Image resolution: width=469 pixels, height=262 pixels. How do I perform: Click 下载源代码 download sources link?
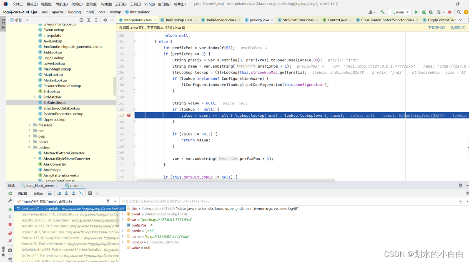point(436,28)
